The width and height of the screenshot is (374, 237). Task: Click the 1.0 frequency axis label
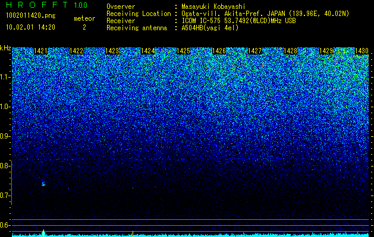(5, 107)
